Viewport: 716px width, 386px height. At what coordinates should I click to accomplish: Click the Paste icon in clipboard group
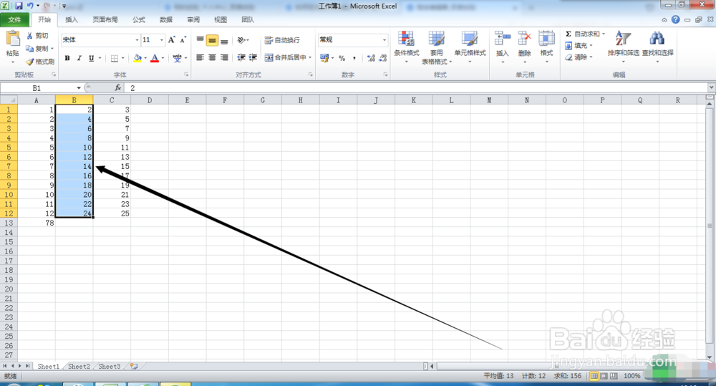[x=13, y=39]
